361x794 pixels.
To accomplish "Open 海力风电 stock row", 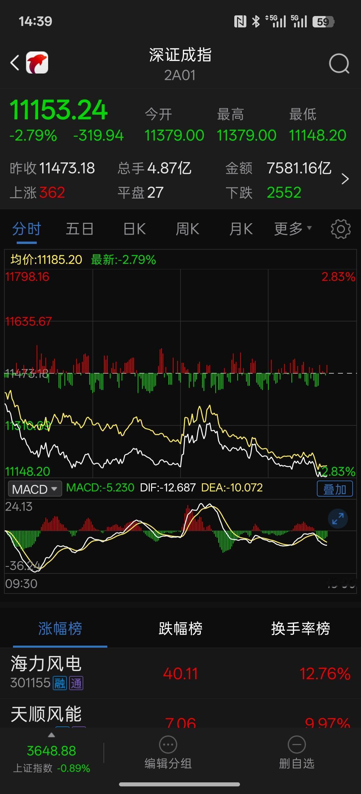I will click(180, 673).
